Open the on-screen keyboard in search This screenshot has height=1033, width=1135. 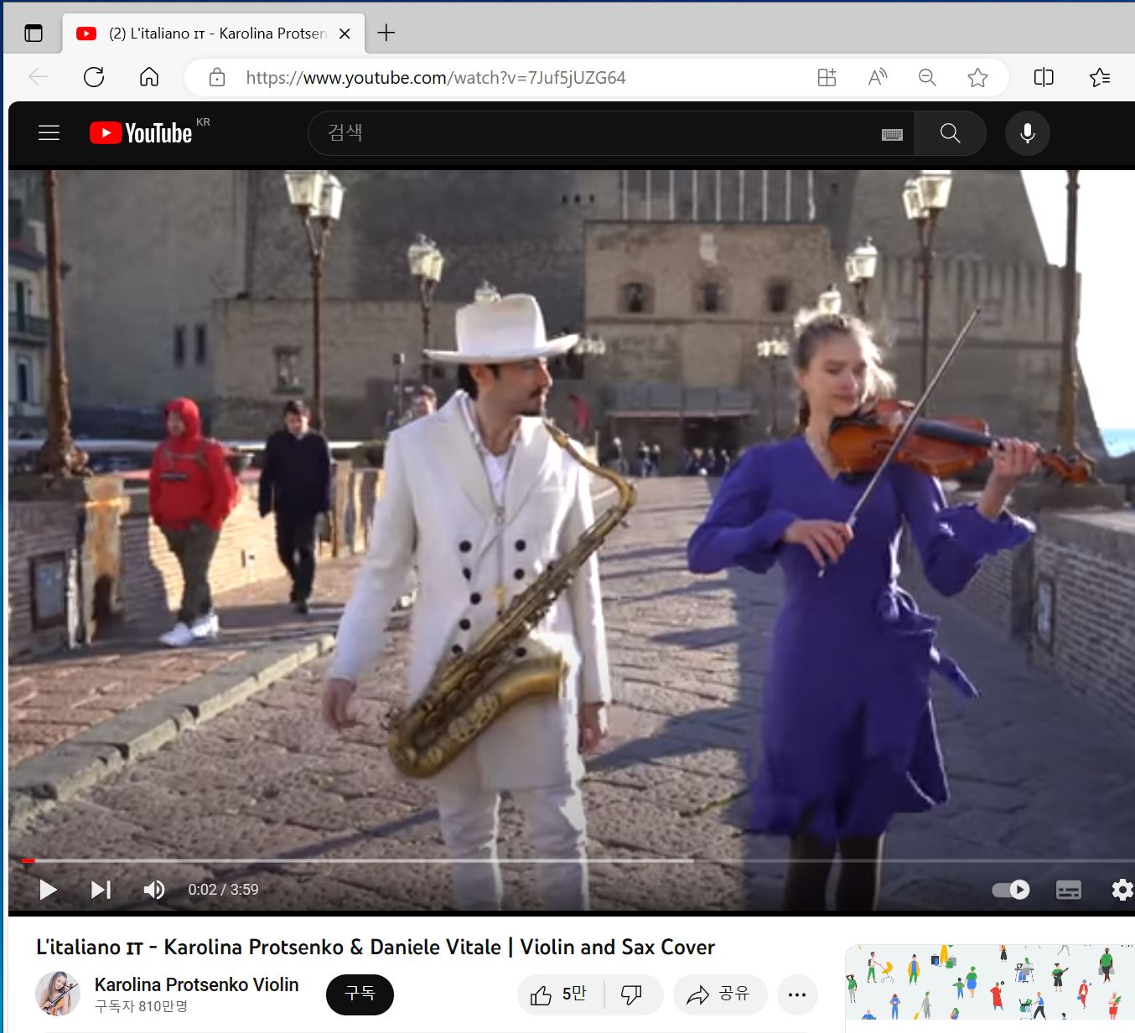tap(892, 134)
